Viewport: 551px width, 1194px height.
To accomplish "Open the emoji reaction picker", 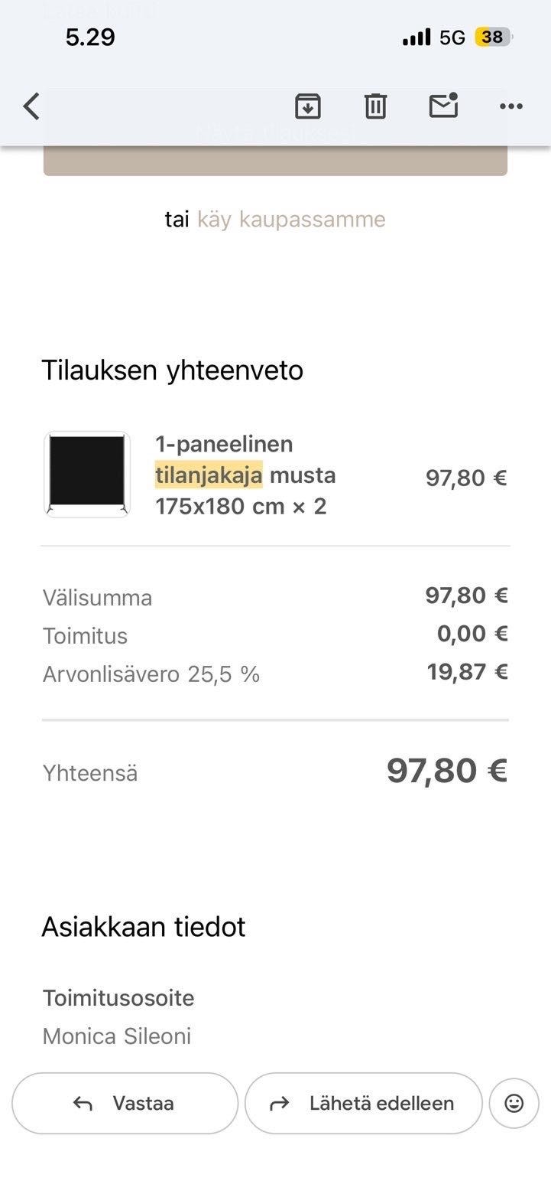I will (x=514, y=1103).
